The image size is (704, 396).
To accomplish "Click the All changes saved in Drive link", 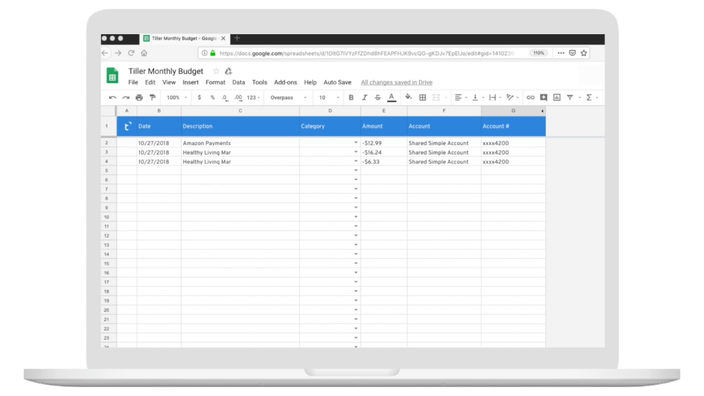I will tap(396, 82).
